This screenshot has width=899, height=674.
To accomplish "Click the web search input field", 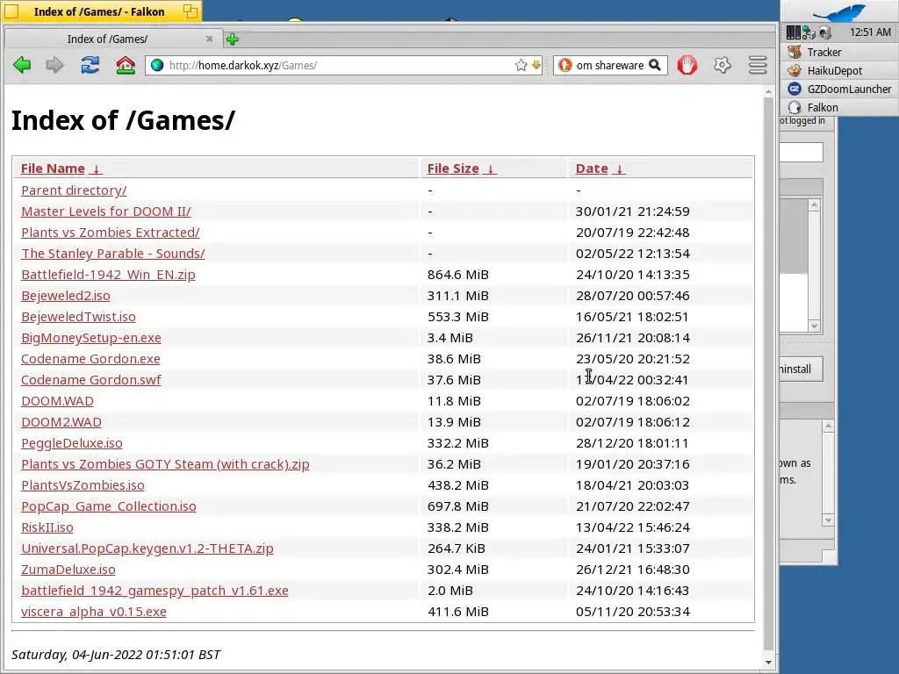I will point(611,65).
